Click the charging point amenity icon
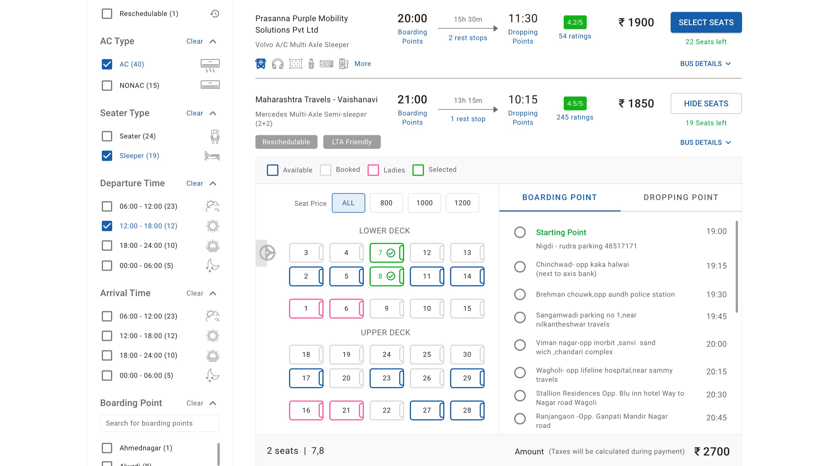This screenshot has height=466, width=828. 344,64
